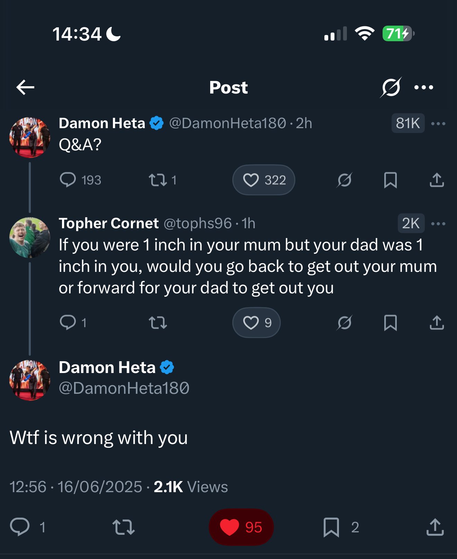Open Topher Cornet's profile name
Screen dimensions: 457x559
pyautogui.click(x=109, y=223)
